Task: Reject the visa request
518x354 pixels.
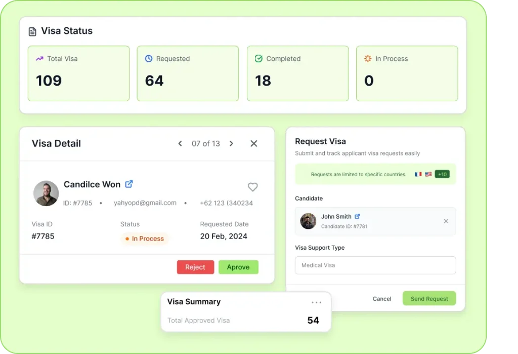Action: point(195,267)
